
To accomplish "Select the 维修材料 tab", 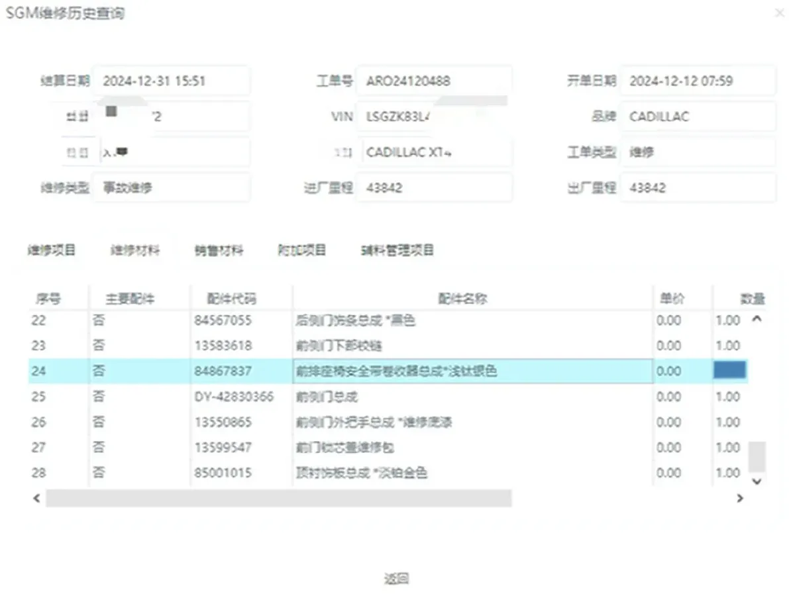I will pyautogui.click(x=134, y=250).
